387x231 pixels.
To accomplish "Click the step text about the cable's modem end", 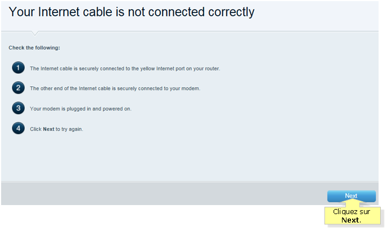I will tap(115, 88).
